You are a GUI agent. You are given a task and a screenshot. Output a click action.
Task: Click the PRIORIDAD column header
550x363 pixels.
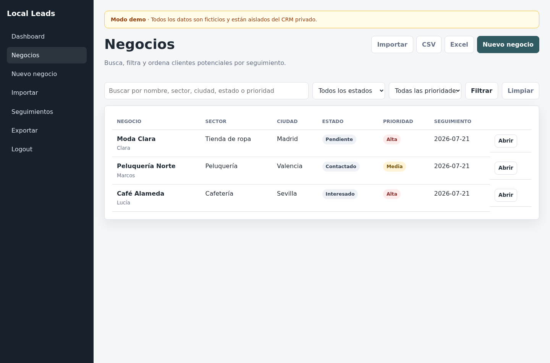tap(398, 122)
